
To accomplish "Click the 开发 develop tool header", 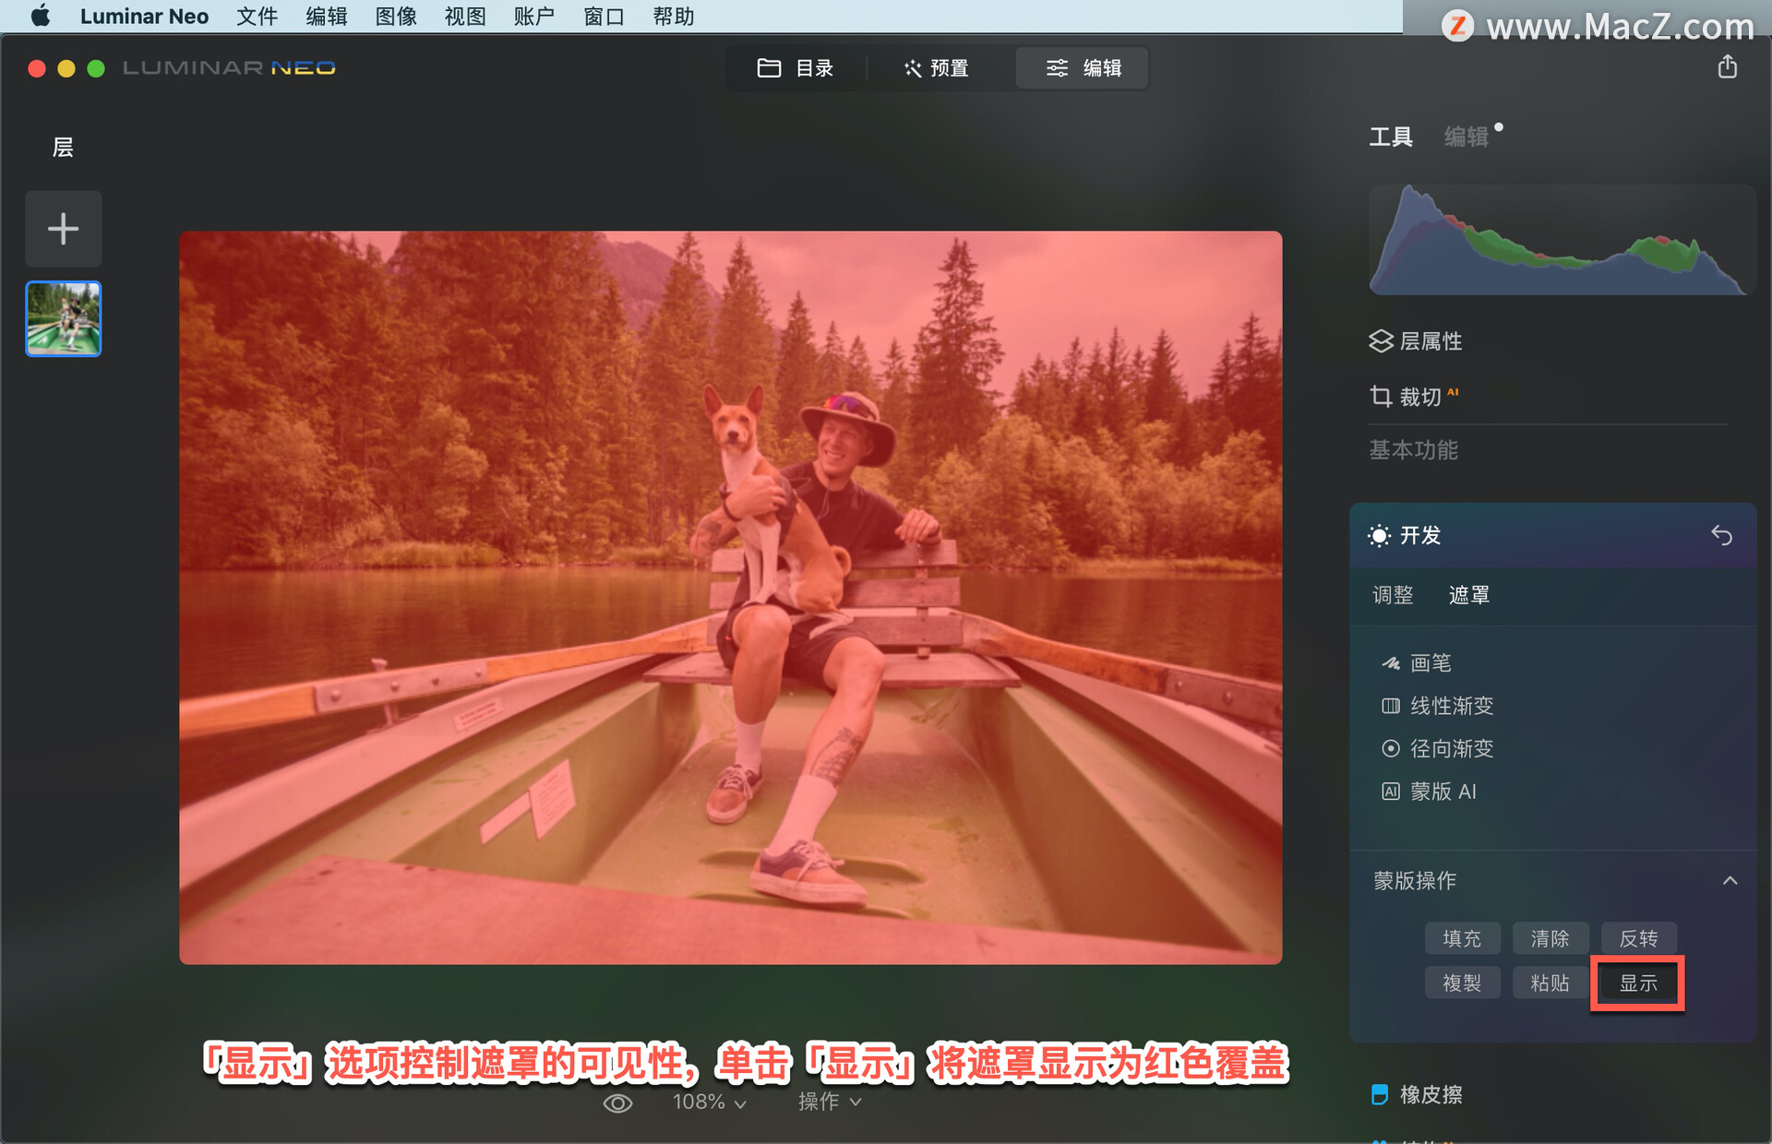I will pyautogui.click(x=1553, y=536).
